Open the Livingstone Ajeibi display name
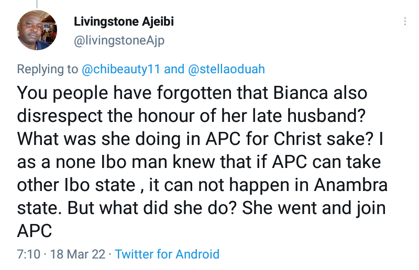This screenshot has width=419, height=270. [124, 22]
